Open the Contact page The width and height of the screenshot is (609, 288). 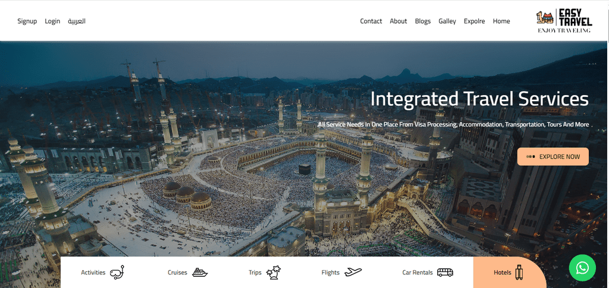pos(371,21)
